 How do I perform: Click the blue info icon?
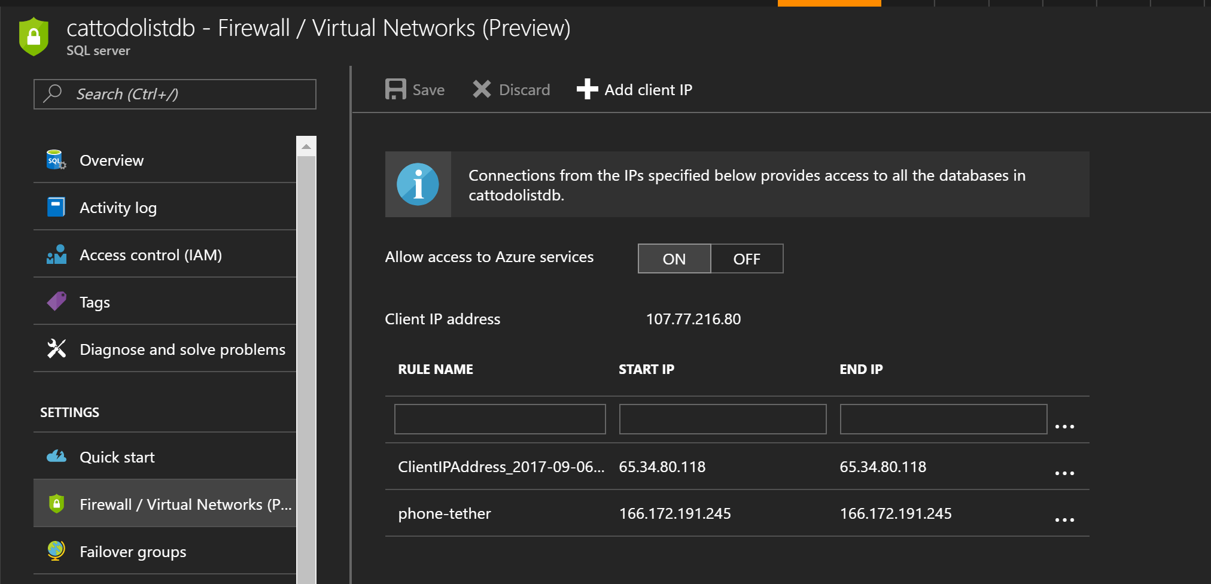418,184
